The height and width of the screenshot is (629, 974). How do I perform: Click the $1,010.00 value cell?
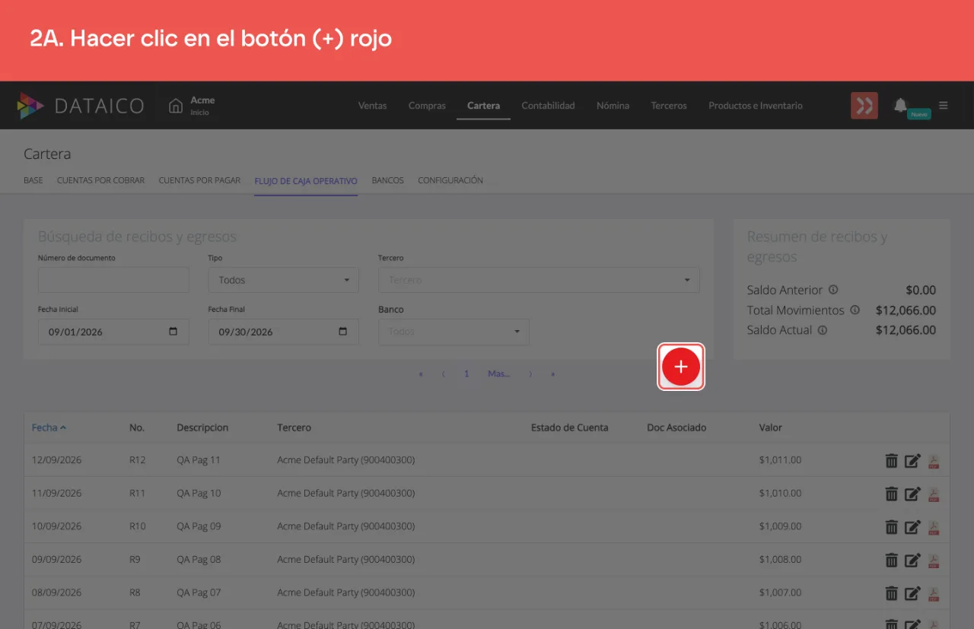(780, 493)
